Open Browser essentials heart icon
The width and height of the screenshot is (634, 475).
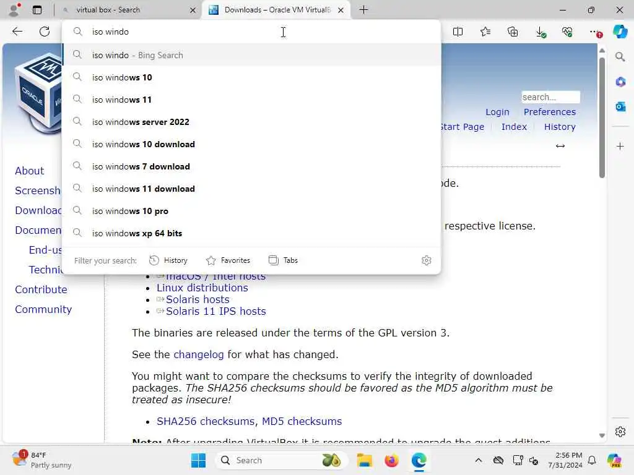tap(567, 32)
